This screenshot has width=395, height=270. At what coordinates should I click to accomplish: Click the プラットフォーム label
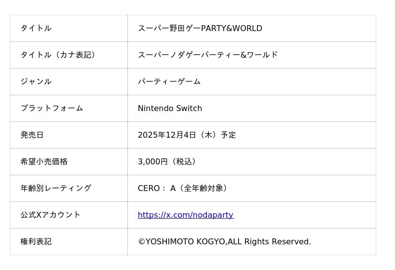(x=52, y=109)
